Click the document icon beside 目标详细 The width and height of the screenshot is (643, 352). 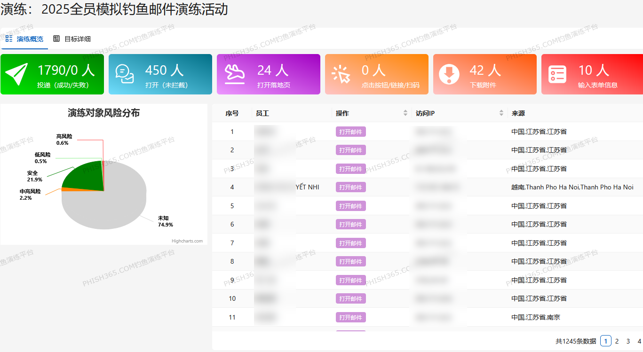coord(56,39)
